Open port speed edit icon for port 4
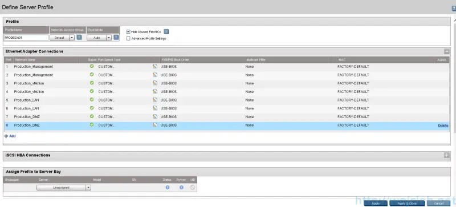This screenshot has height=207, width=456. tap(155, 91)
